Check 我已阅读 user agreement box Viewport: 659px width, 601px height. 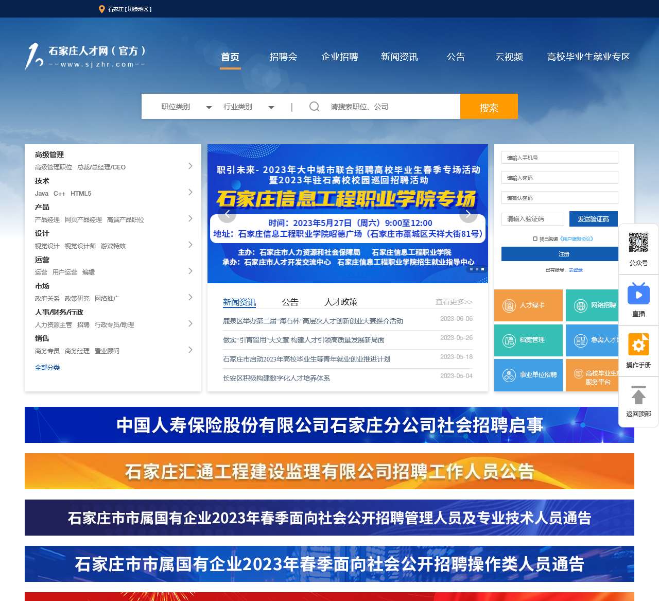[x=535, y=238]
